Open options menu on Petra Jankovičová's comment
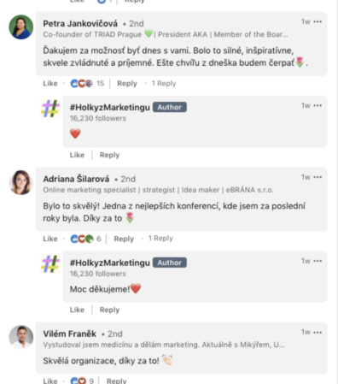Screen dimensions: 338x384 pyautogui.click(x=318, y=21)
